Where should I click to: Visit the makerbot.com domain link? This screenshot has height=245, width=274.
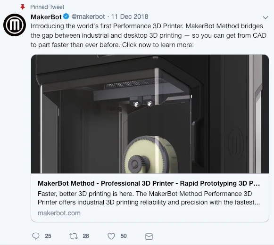point(59,213)
